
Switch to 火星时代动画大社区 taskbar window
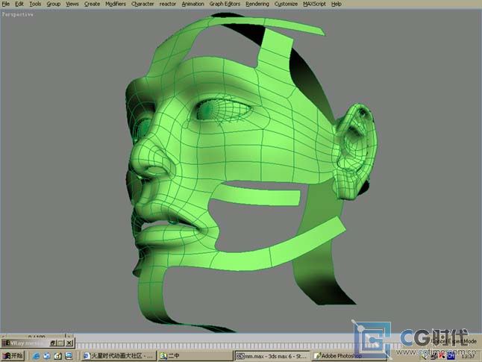click(119, 356)
